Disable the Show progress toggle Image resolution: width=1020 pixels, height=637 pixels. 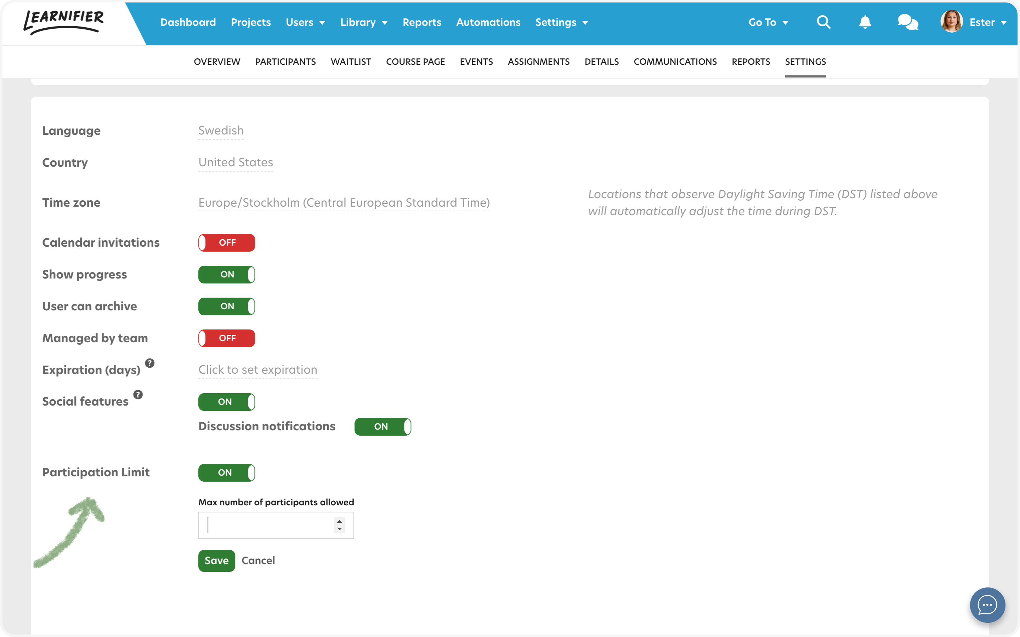click(x=227, y=275)
